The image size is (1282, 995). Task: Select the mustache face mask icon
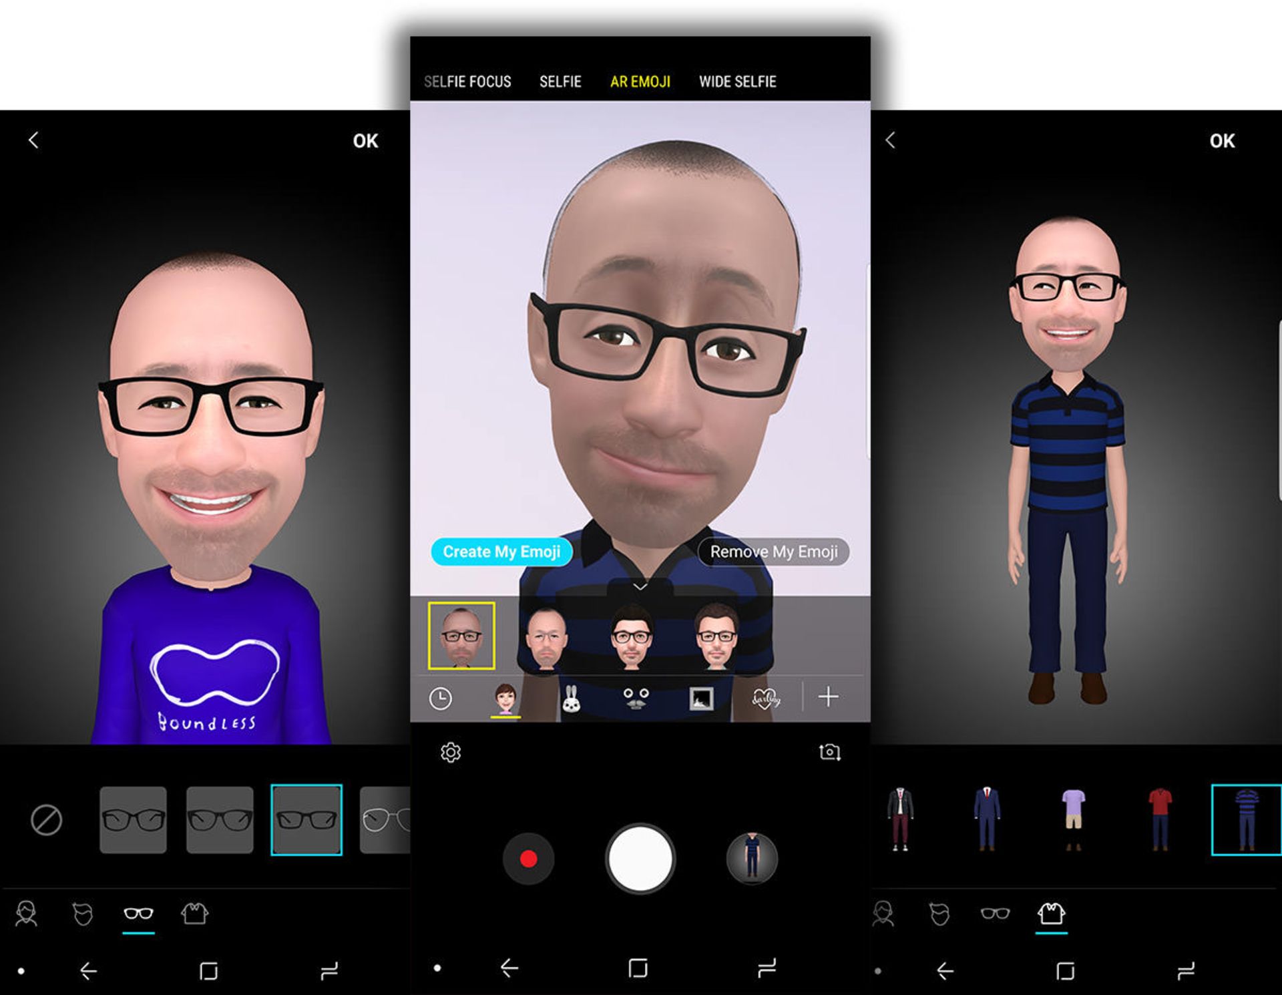635,699
